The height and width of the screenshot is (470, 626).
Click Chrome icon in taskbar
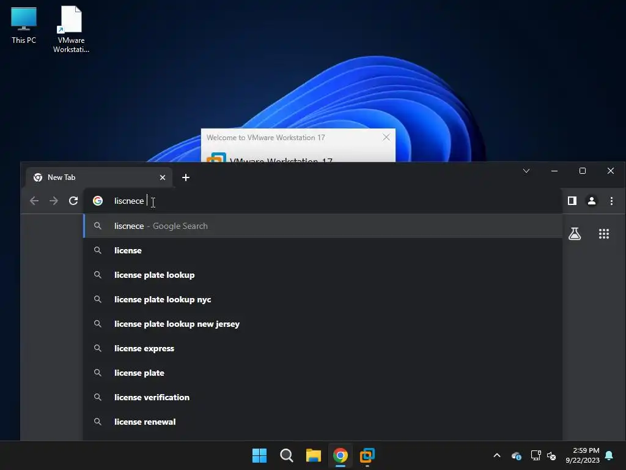[341, 455]
